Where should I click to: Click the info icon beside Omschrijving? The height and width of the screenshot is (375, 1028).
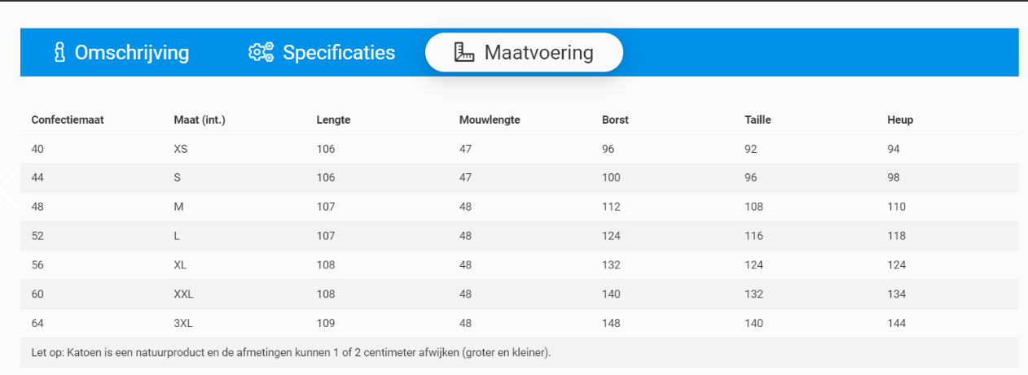pos(59,53)
